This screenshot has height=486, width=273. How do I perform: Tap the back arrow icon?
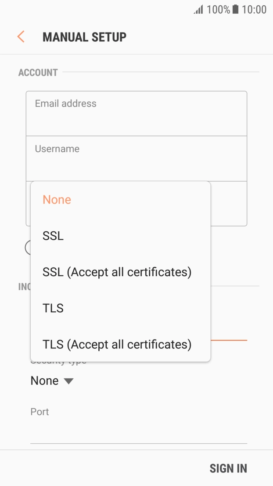21,37
